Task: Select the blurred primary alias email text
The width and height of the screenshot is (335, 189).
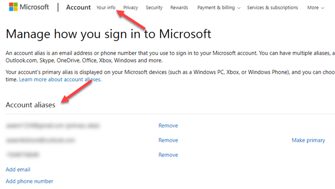Action: tap(53, 126)
